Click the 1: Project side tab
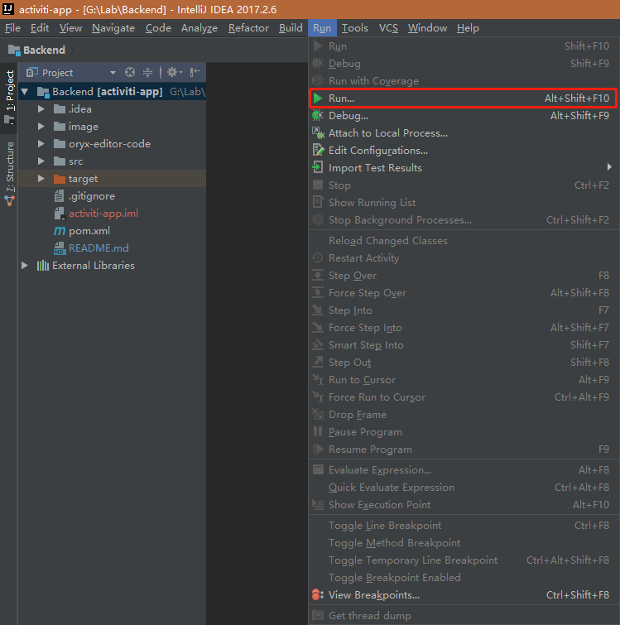Image resolution: width=620 pixels, height=625 pixels. [x=10, y=97]
